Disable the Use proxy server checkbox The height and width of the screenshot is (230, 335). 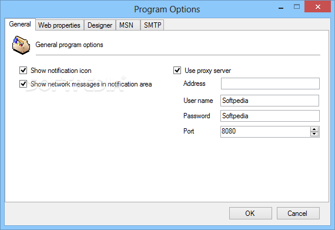click(177, 71)
